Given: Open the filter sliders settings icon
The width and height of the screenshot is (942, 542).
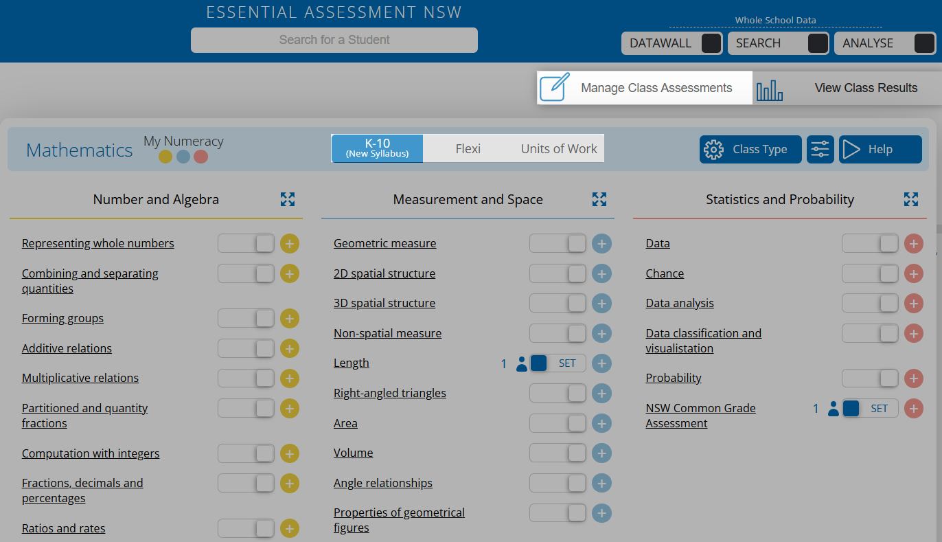Looking at the screenshot, I should coord(820,149).
